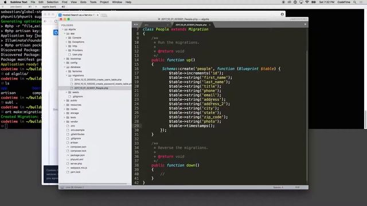Click the battery status icon
367x206 pixels.
click(314, 2)
